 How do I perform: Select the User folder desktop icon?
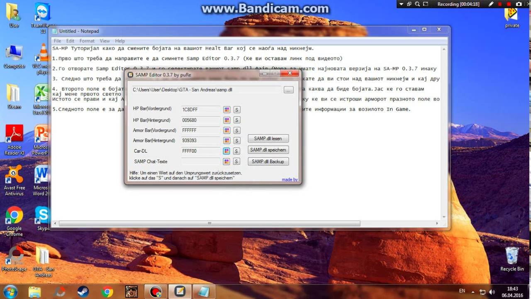(14, 15)
